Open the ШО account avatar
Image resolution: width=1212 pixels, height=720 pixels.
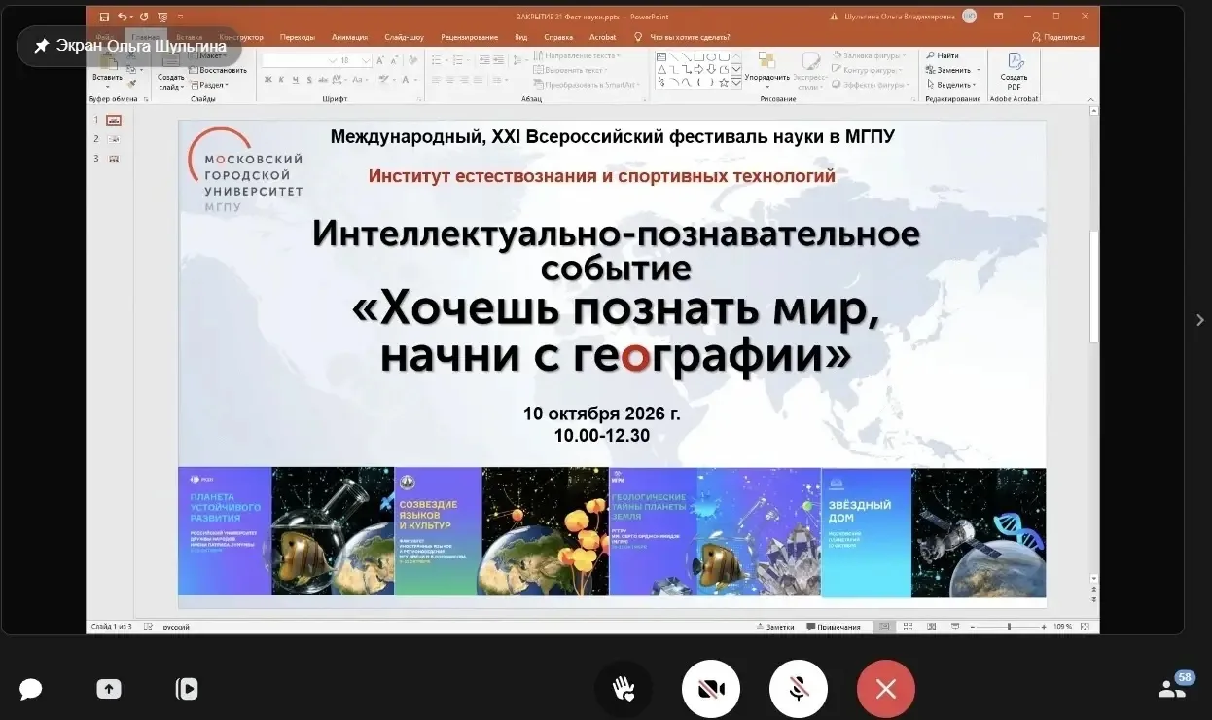pos(969,16)
